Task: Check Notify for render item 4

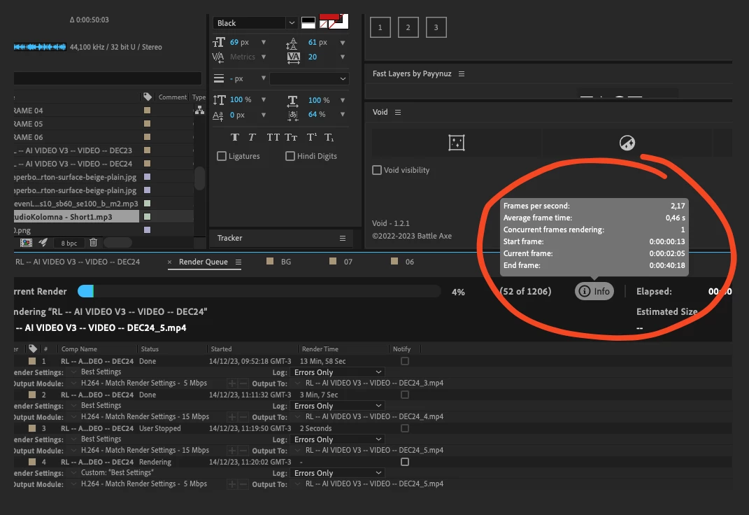Action: [x=405, y=462]
